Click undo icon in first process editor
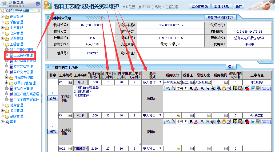 coord(168,88)
